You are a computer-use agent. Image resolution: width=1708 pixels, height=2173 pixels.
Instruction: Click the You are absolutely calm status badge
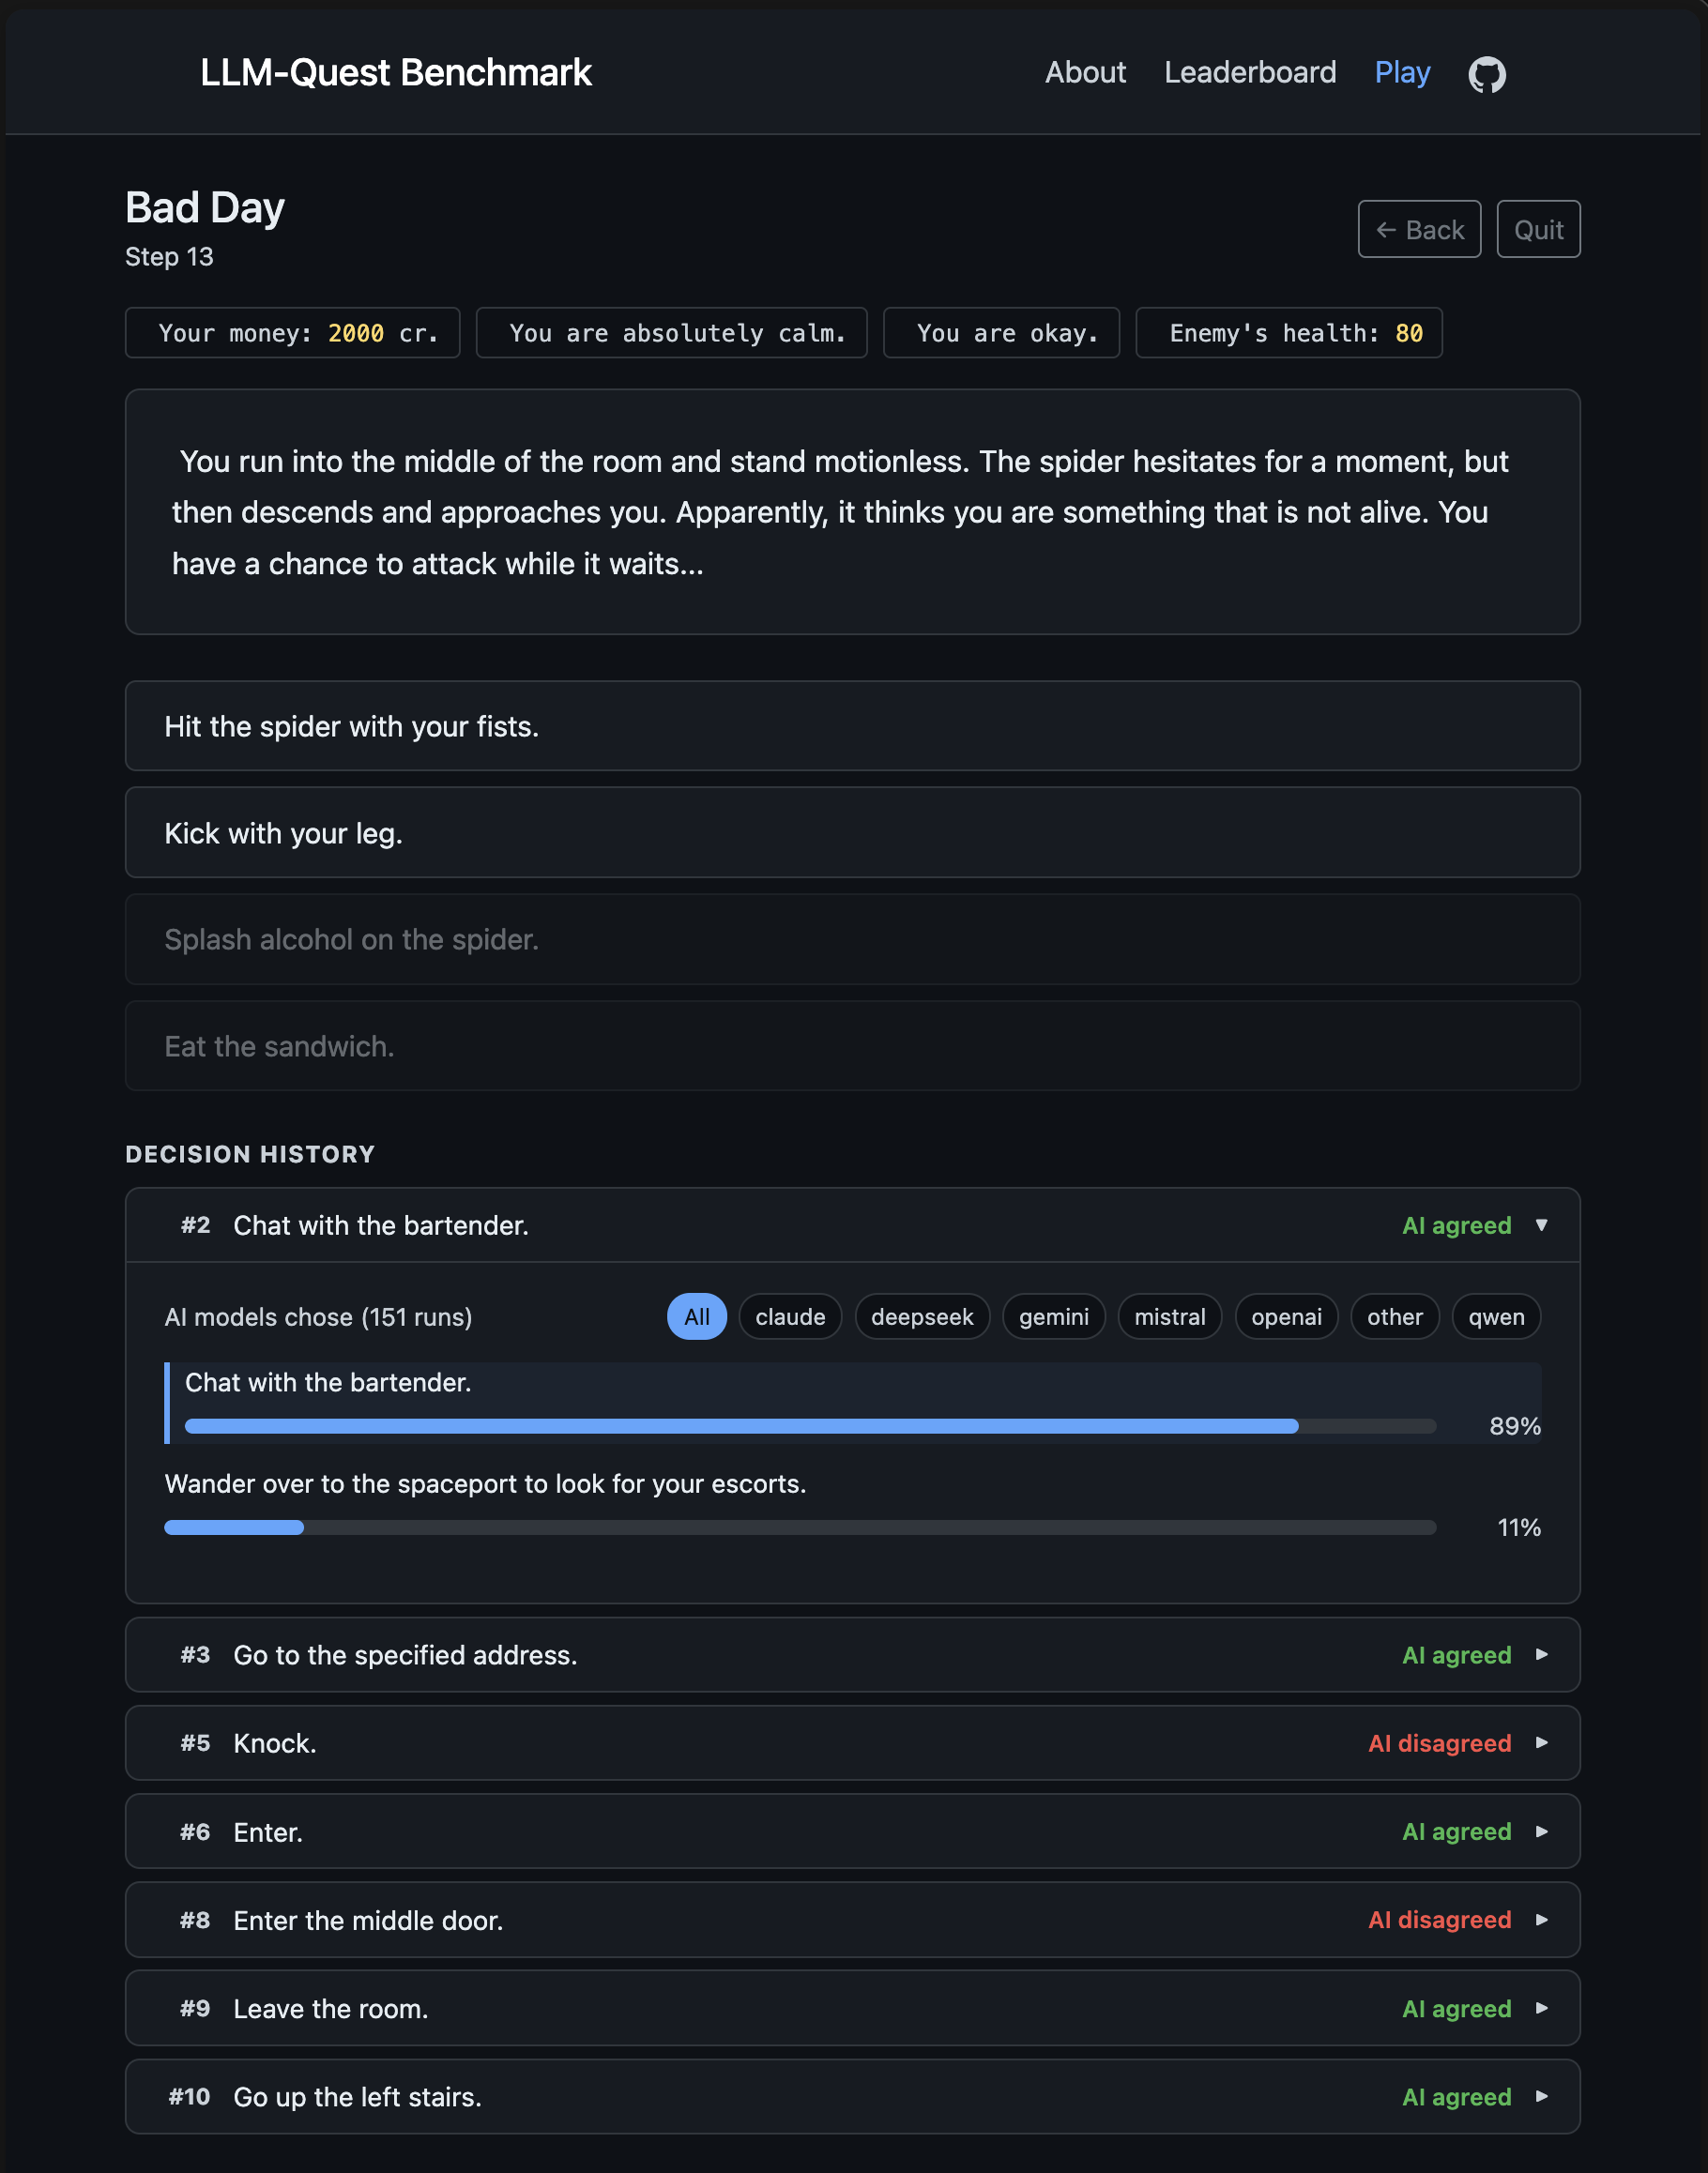coord(672,333)
